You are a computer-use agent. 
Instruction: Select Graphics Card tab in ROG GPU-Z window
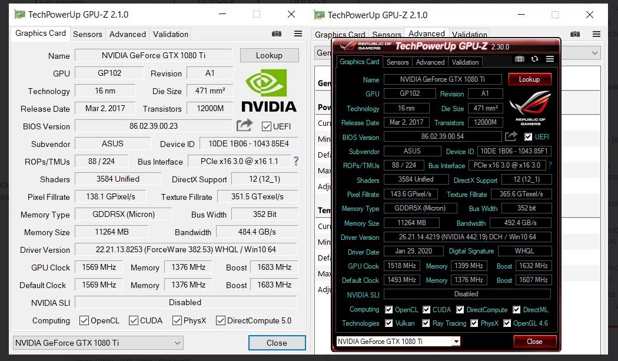click(359, 62)
